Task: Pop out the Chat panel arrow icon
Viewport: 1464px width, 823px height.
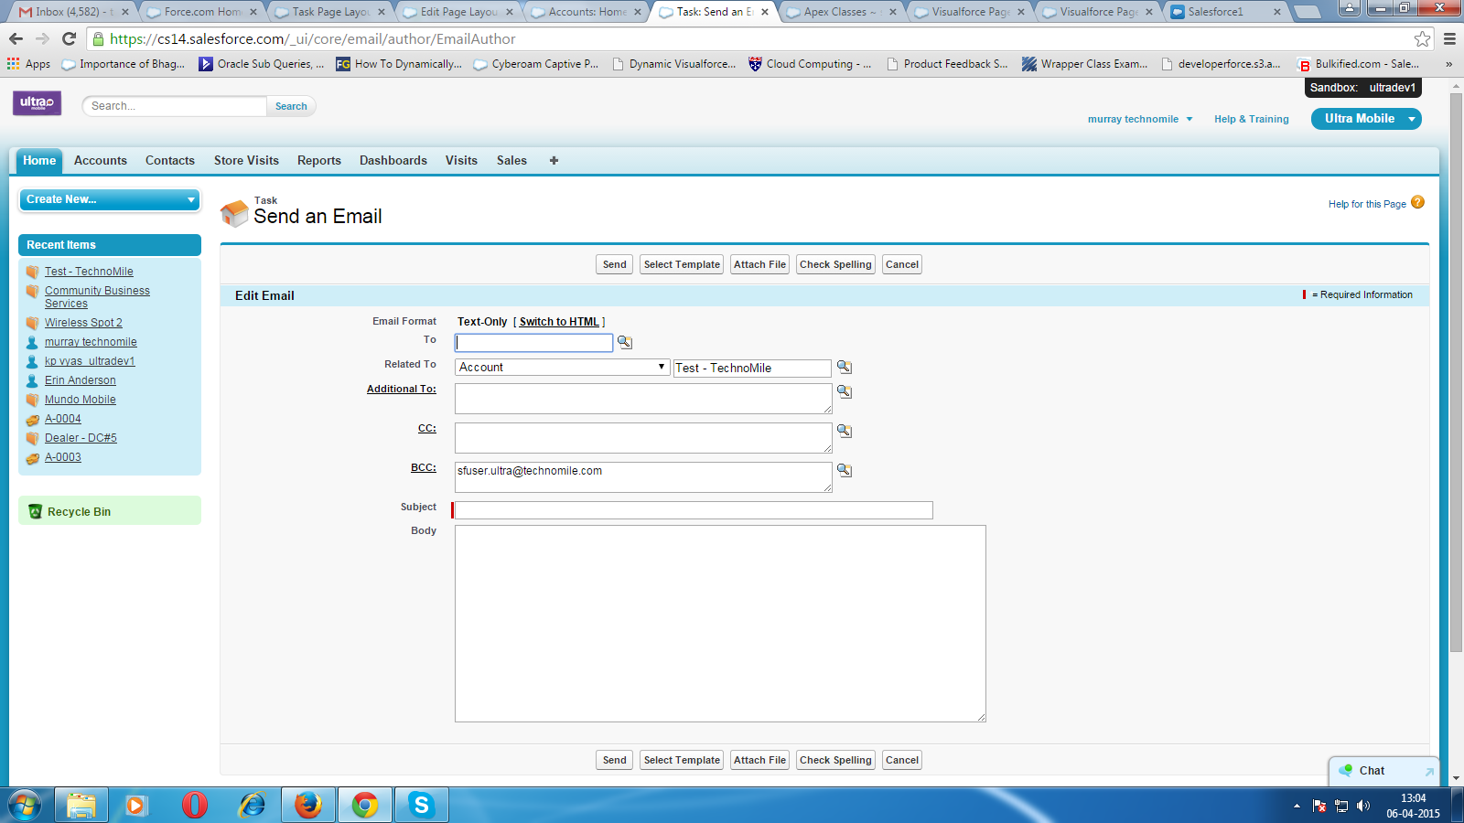Action: click(x=1429, y=772)
